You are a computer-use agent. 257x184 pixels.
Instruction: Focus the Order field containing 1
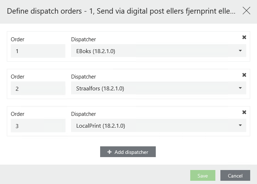click(x=38, y=51)
